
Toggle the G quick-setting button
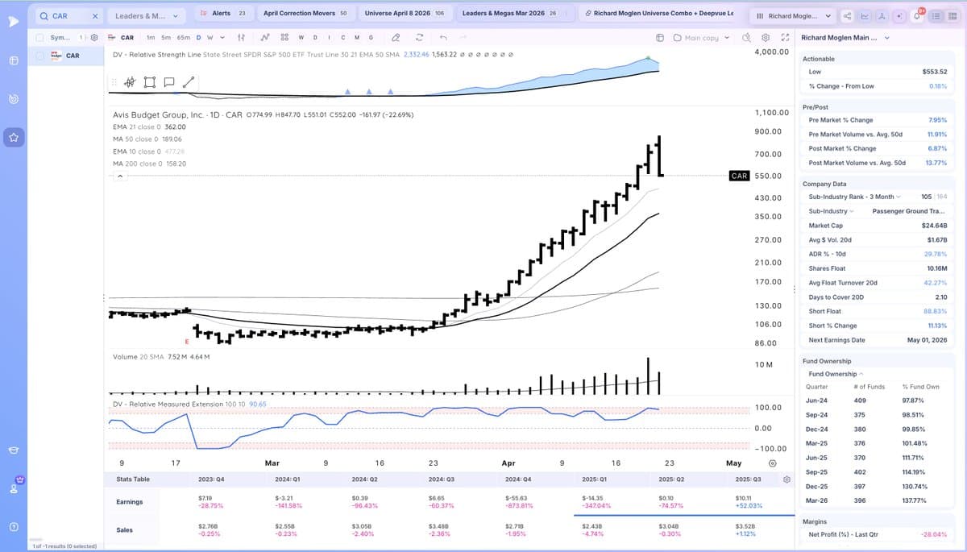370,37
